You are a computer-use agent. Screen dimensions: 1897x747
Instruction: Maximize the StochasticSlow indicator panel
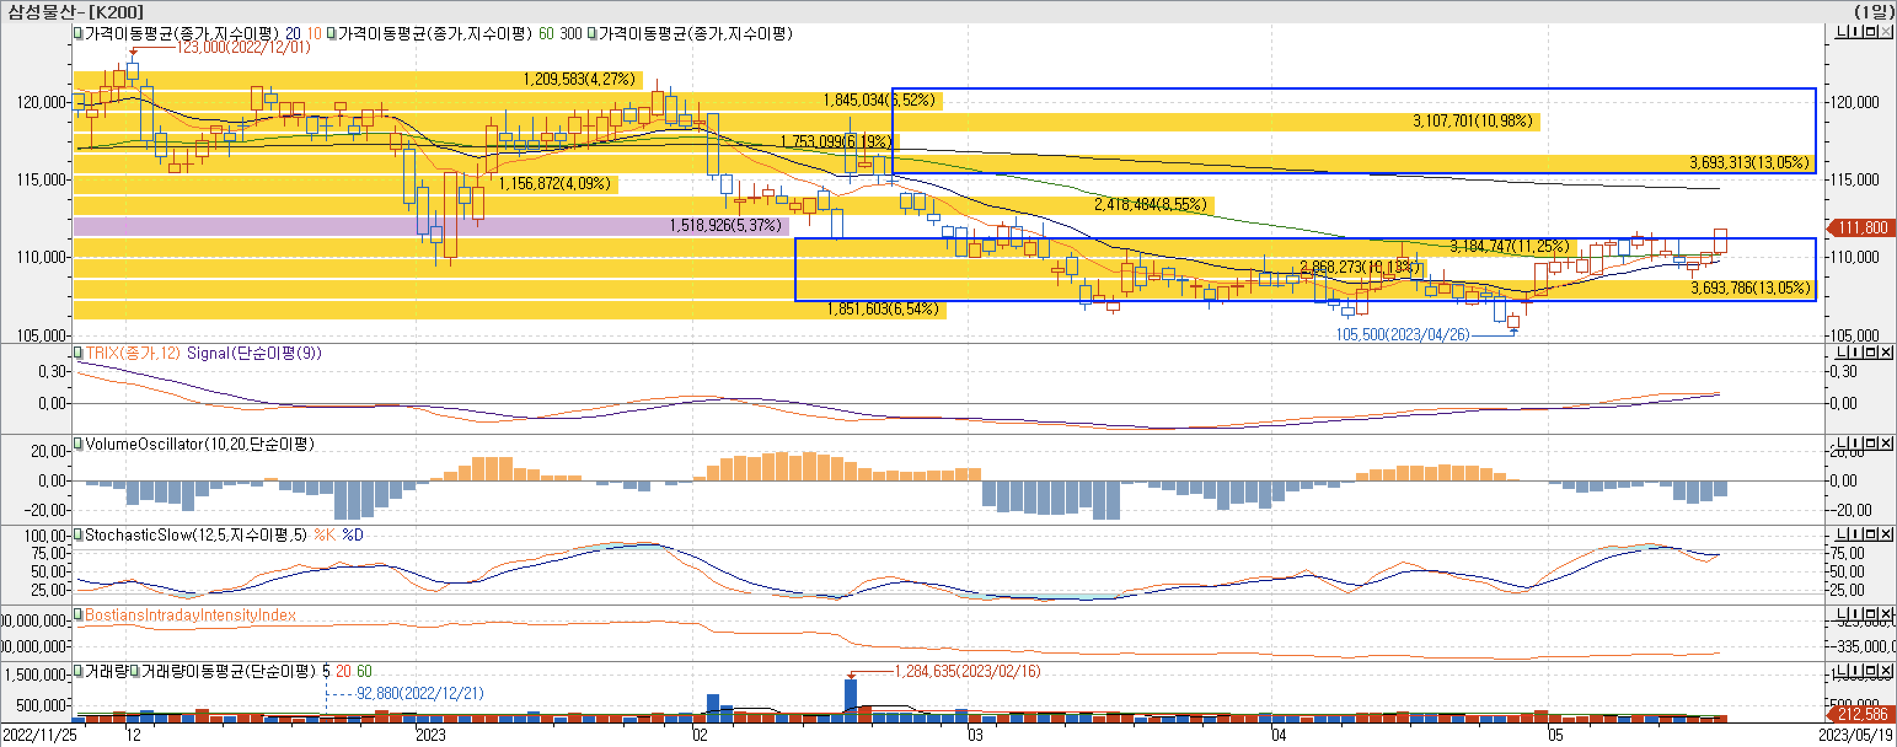1871,534
